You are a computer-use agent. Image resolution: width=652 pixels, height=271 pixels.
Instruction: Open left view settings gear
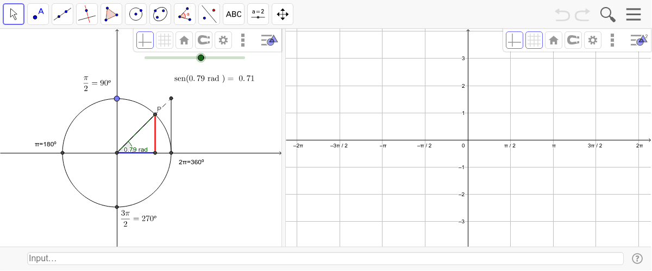(x=223, y=40)
